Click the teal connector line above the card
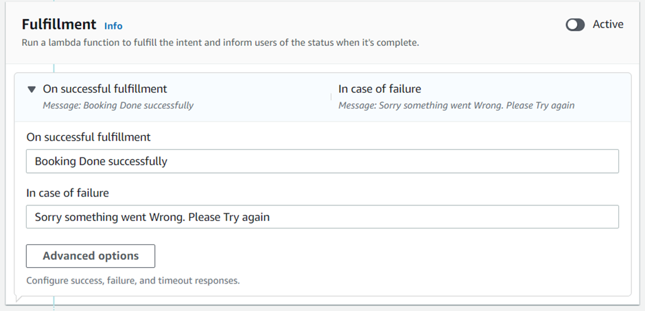The height and width of the screenshot is (311, 645). pos(54,68)
